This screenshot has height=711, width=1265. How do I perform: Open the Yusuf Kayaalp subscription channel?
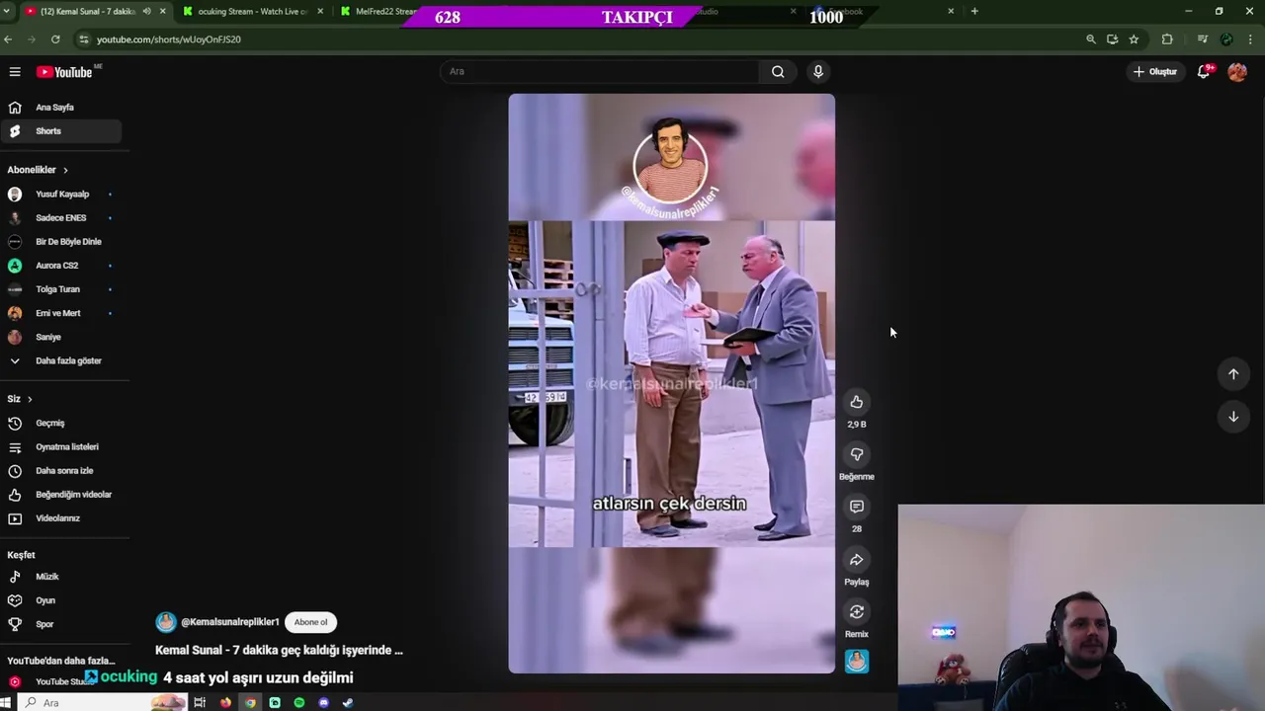coord(61,195)
